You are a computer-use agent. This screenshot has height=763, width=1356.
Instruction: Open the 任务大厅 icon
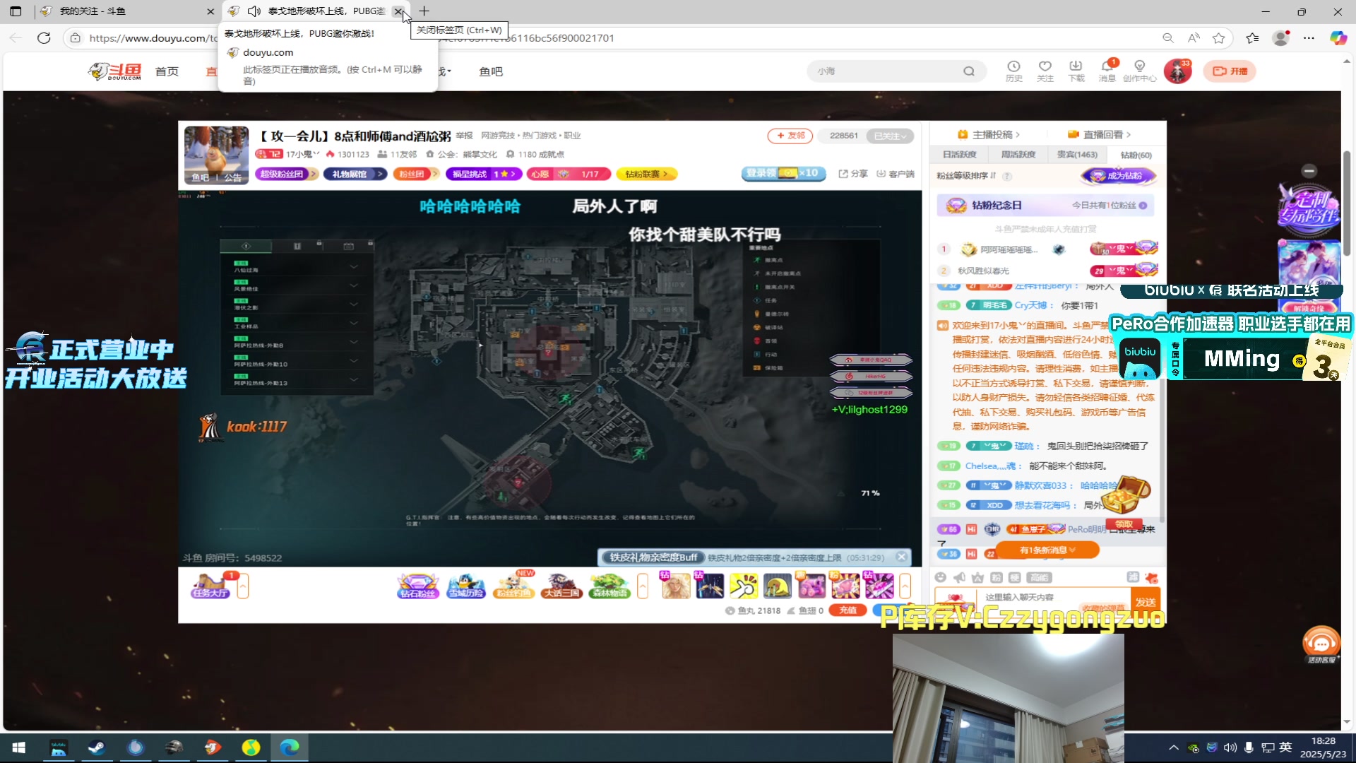pos(211,586)
